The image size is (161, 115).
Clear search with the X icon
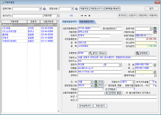[89, 16]
